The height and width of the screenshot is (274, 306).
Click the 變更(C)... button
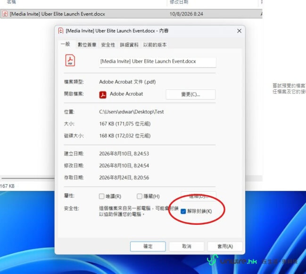(x=190, y=94)
